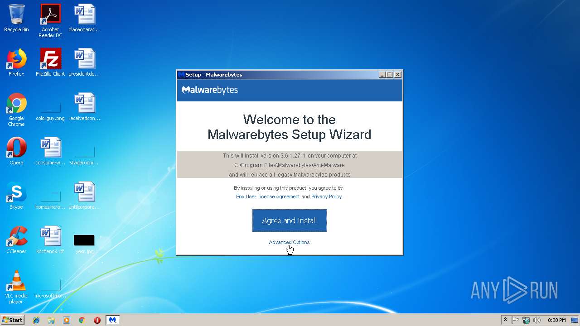Select the receivedcon… Word document icon
The height and width of the screenshot is (326, 580).
click(84, 107)
